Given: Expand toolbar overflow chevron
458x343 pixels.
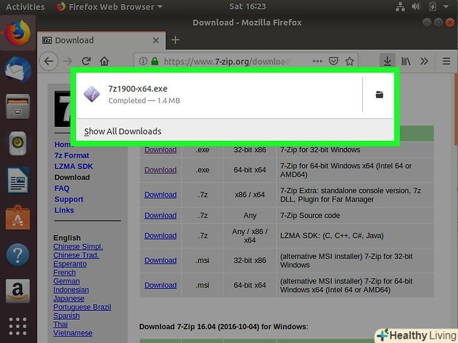Looking at the screenshot, I should (x=425, y=61).
